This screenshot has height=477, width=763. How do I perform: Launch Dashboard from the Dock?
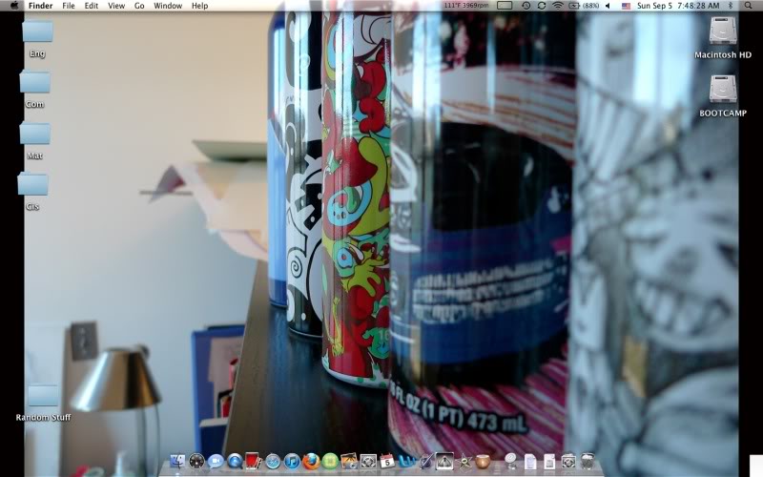pos(196,461)
